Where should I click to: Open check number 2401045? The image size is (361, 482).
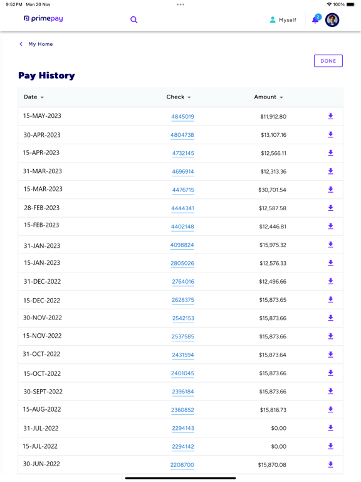[x=182, y=373]
